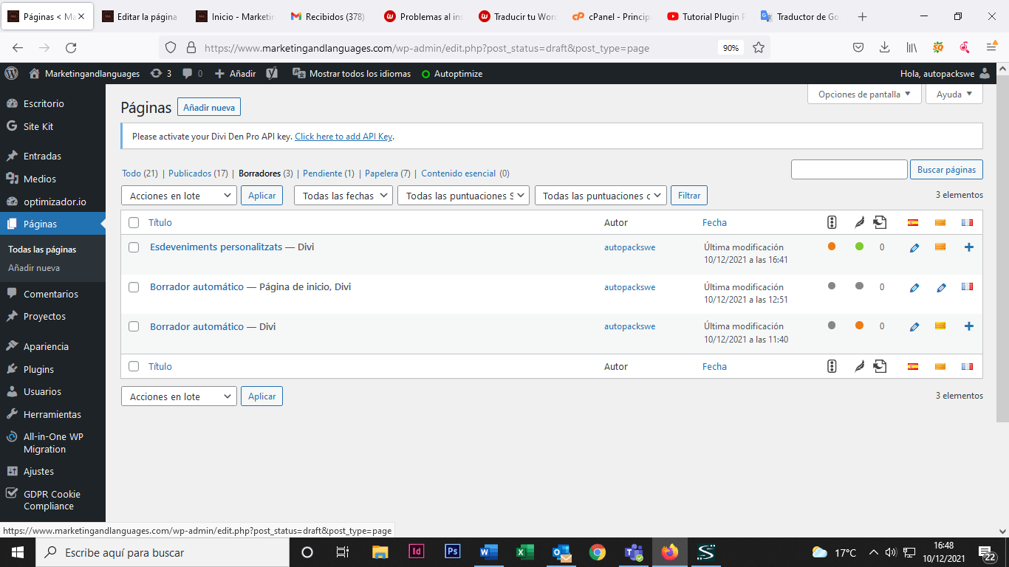The height and width of the screenshot is (567, 1009).
Task: Open Photoshop from the Windows taskbar
Action: coord(453,551)
